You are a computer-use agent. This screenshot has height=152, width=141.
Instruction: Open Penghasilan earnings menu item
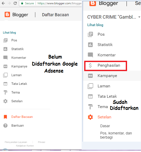(109, 65)
